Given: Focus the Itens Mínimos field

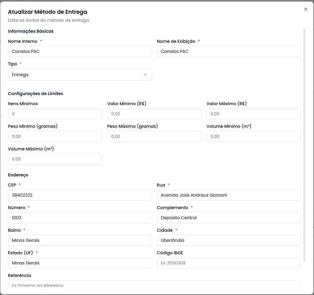Looking at the screenshot, I should tap(55, 114).
